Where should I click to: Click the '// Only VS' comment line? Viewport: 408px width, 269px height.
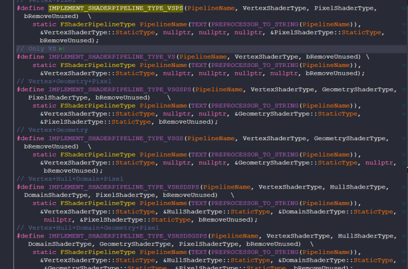pos(36,48)
